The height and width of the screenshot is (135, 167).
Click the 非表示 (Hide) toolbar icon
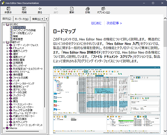tap(8, 9)
